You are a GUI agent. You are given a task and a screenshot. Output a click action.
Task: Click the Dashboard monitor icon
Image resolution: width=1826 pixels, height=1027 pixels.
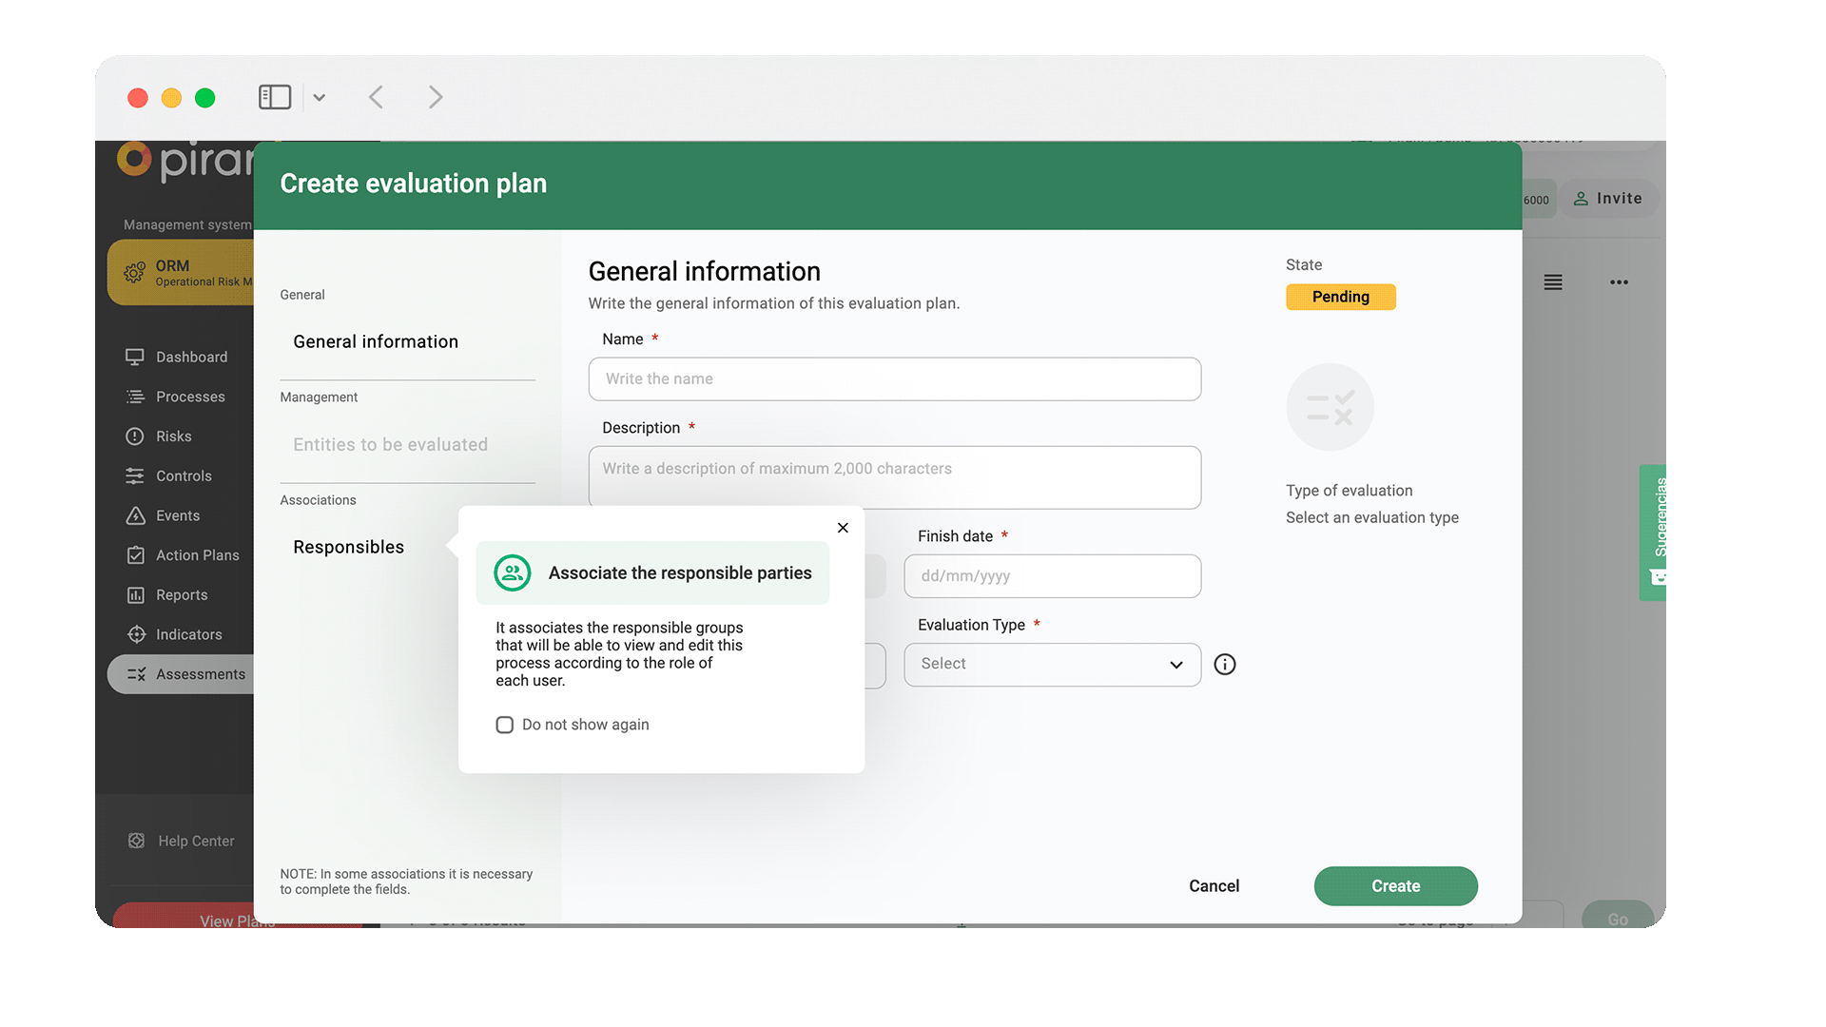pyautogui.click(x=135, y=357)
